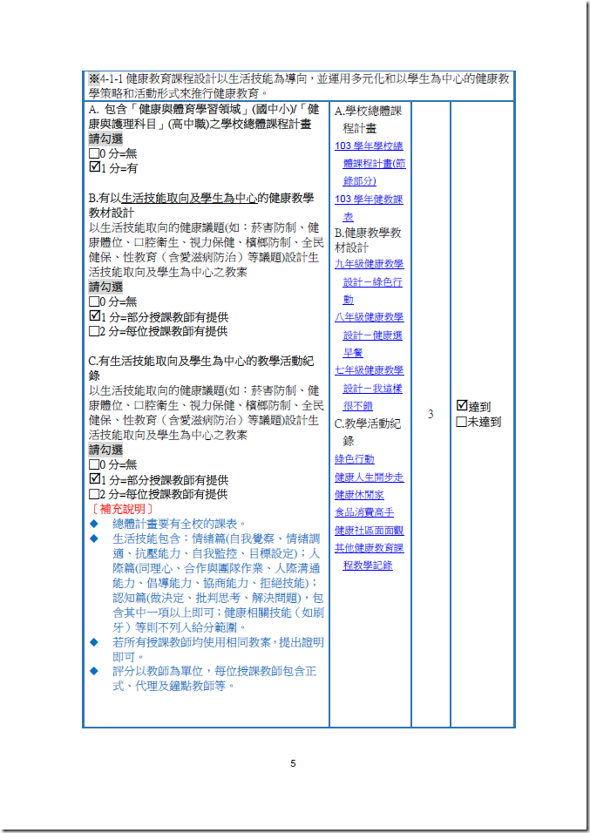
Task: Click the page number '5'
Action: (x=293, y=763)
